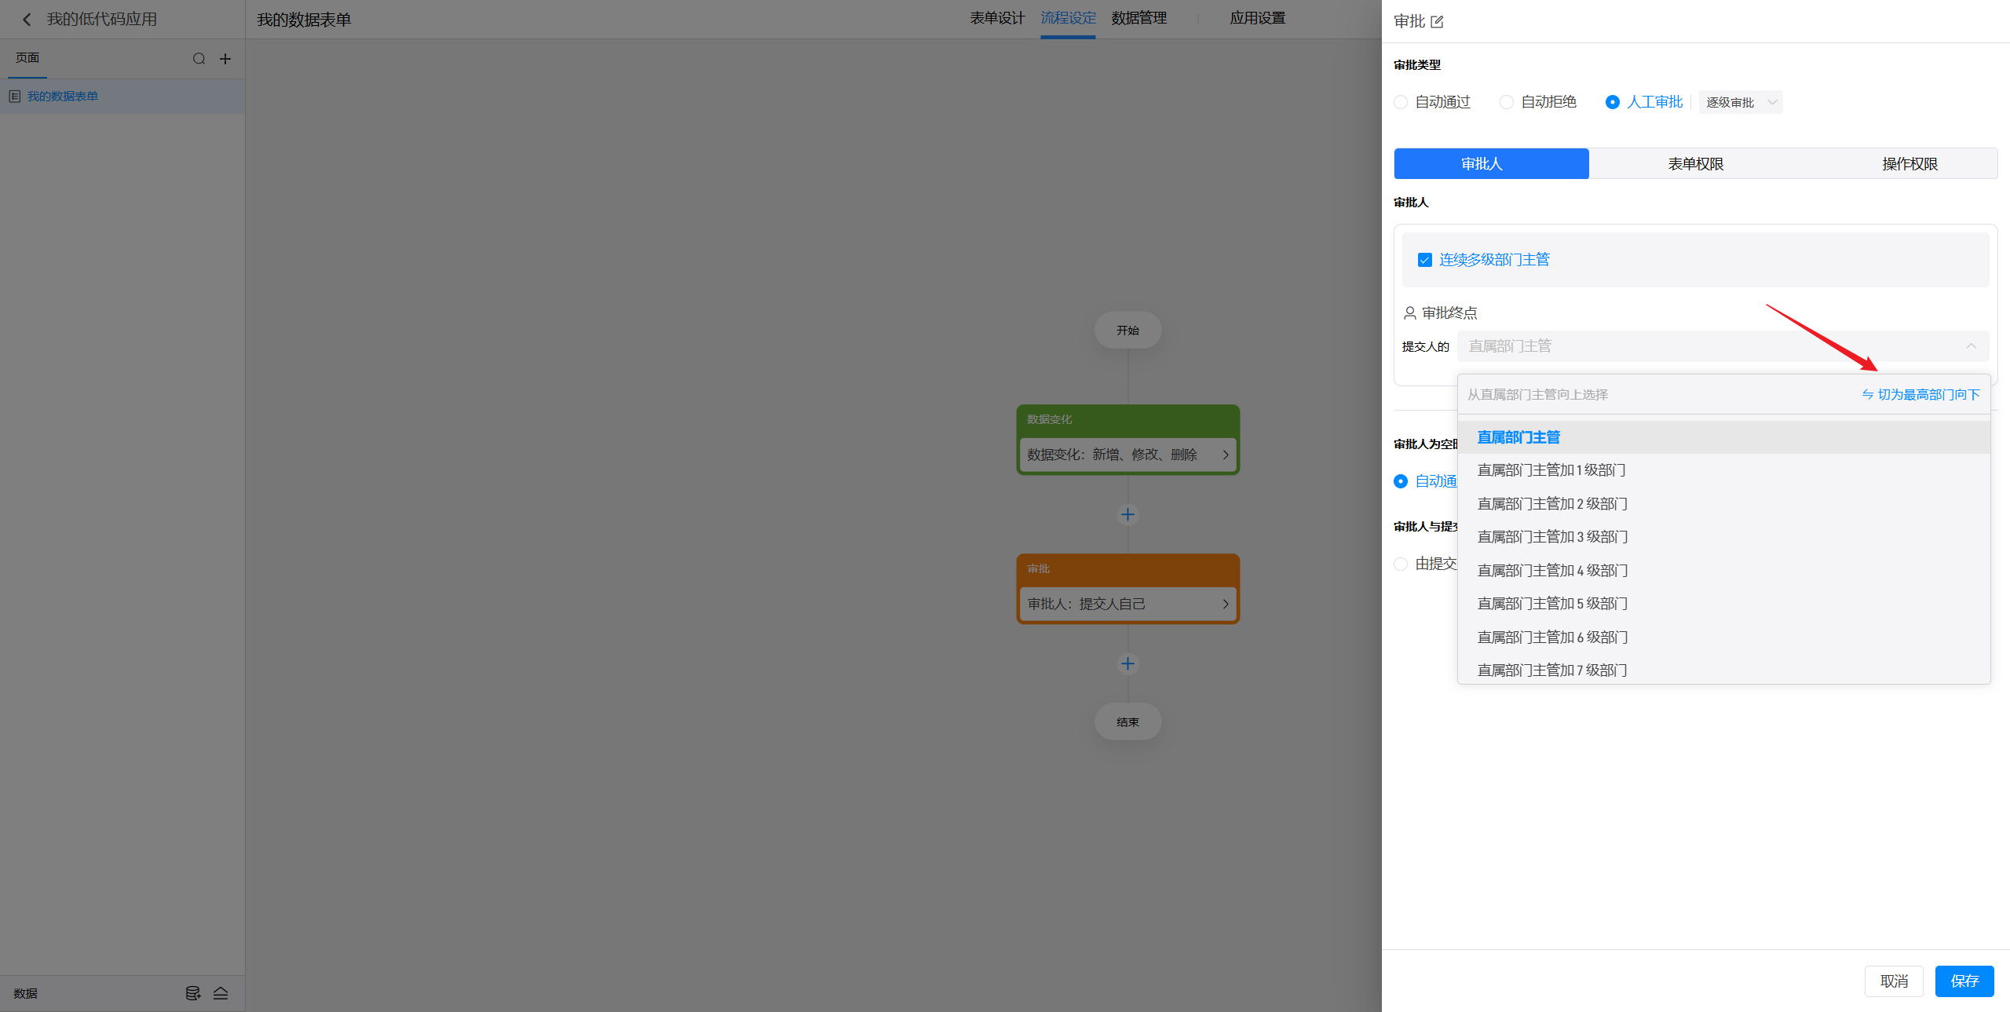Screen dimensions: 2010x1012
Task: Click the plus node above 结束
Action: 1127,663
